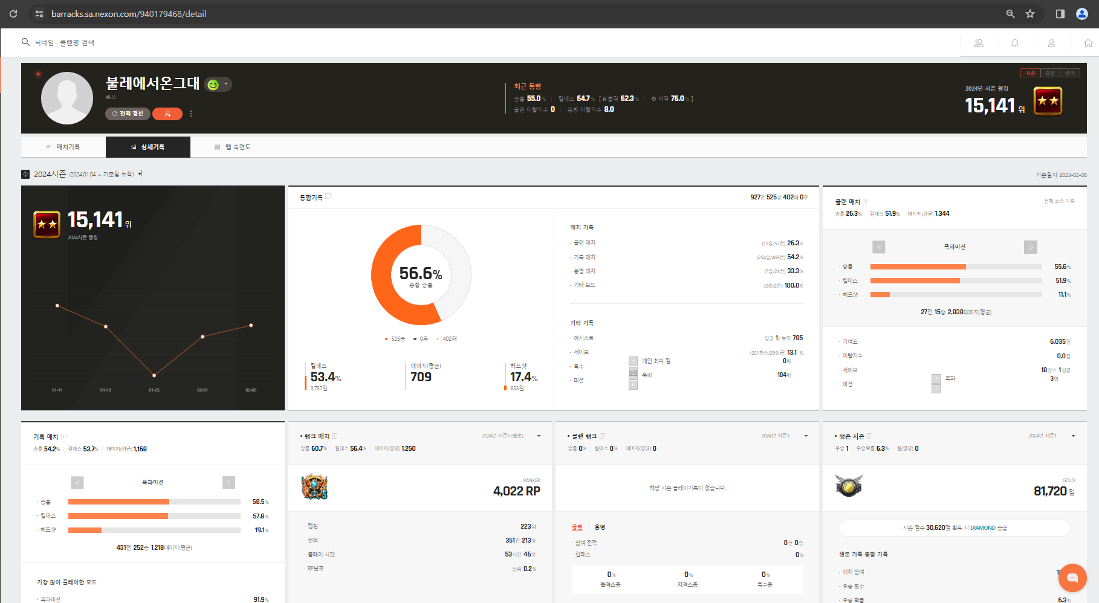Click next arrow in 클랜 매치 mode carousel

click(1030, 247)
